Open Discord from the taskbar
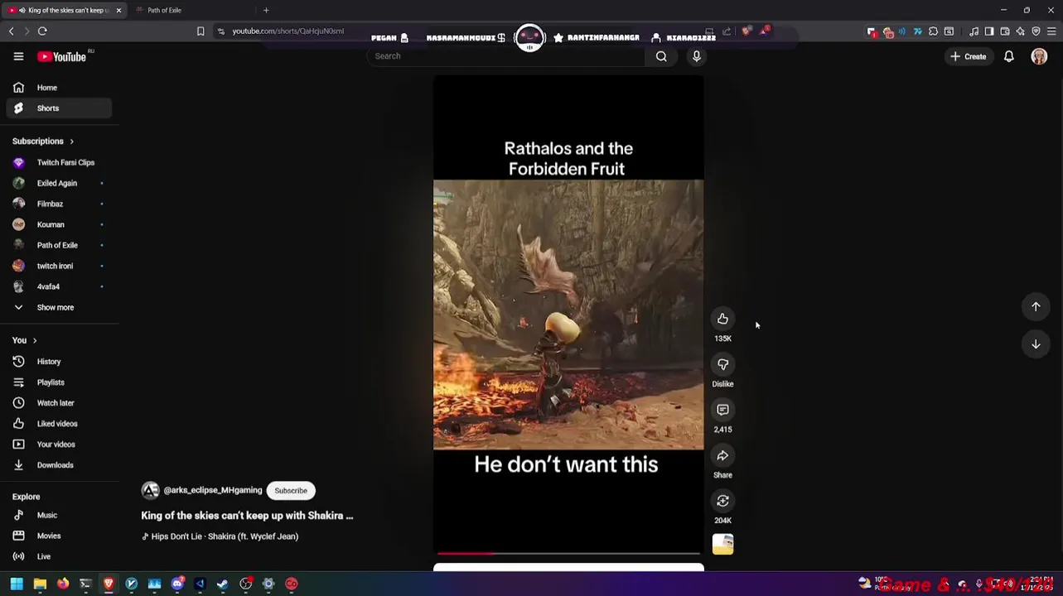 point(177,584)
